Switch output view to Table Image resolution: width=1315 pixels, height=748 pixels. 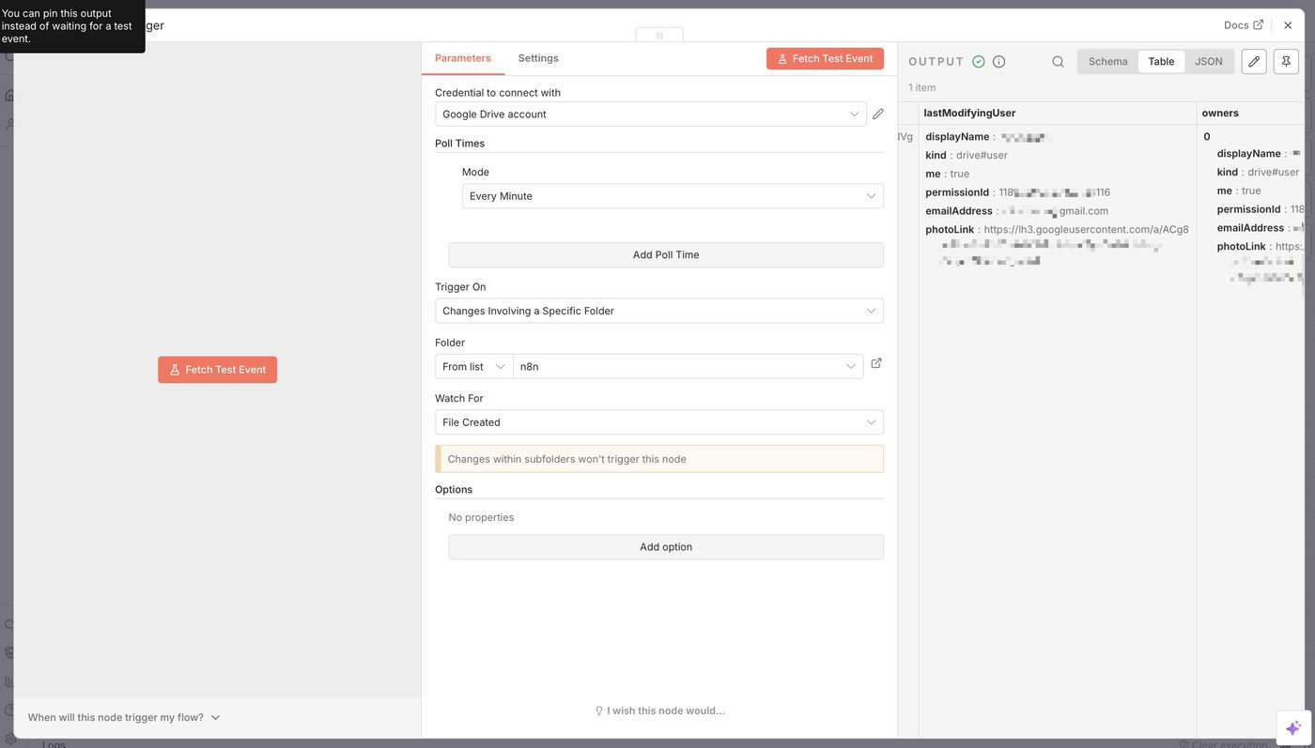[1161, 62]
